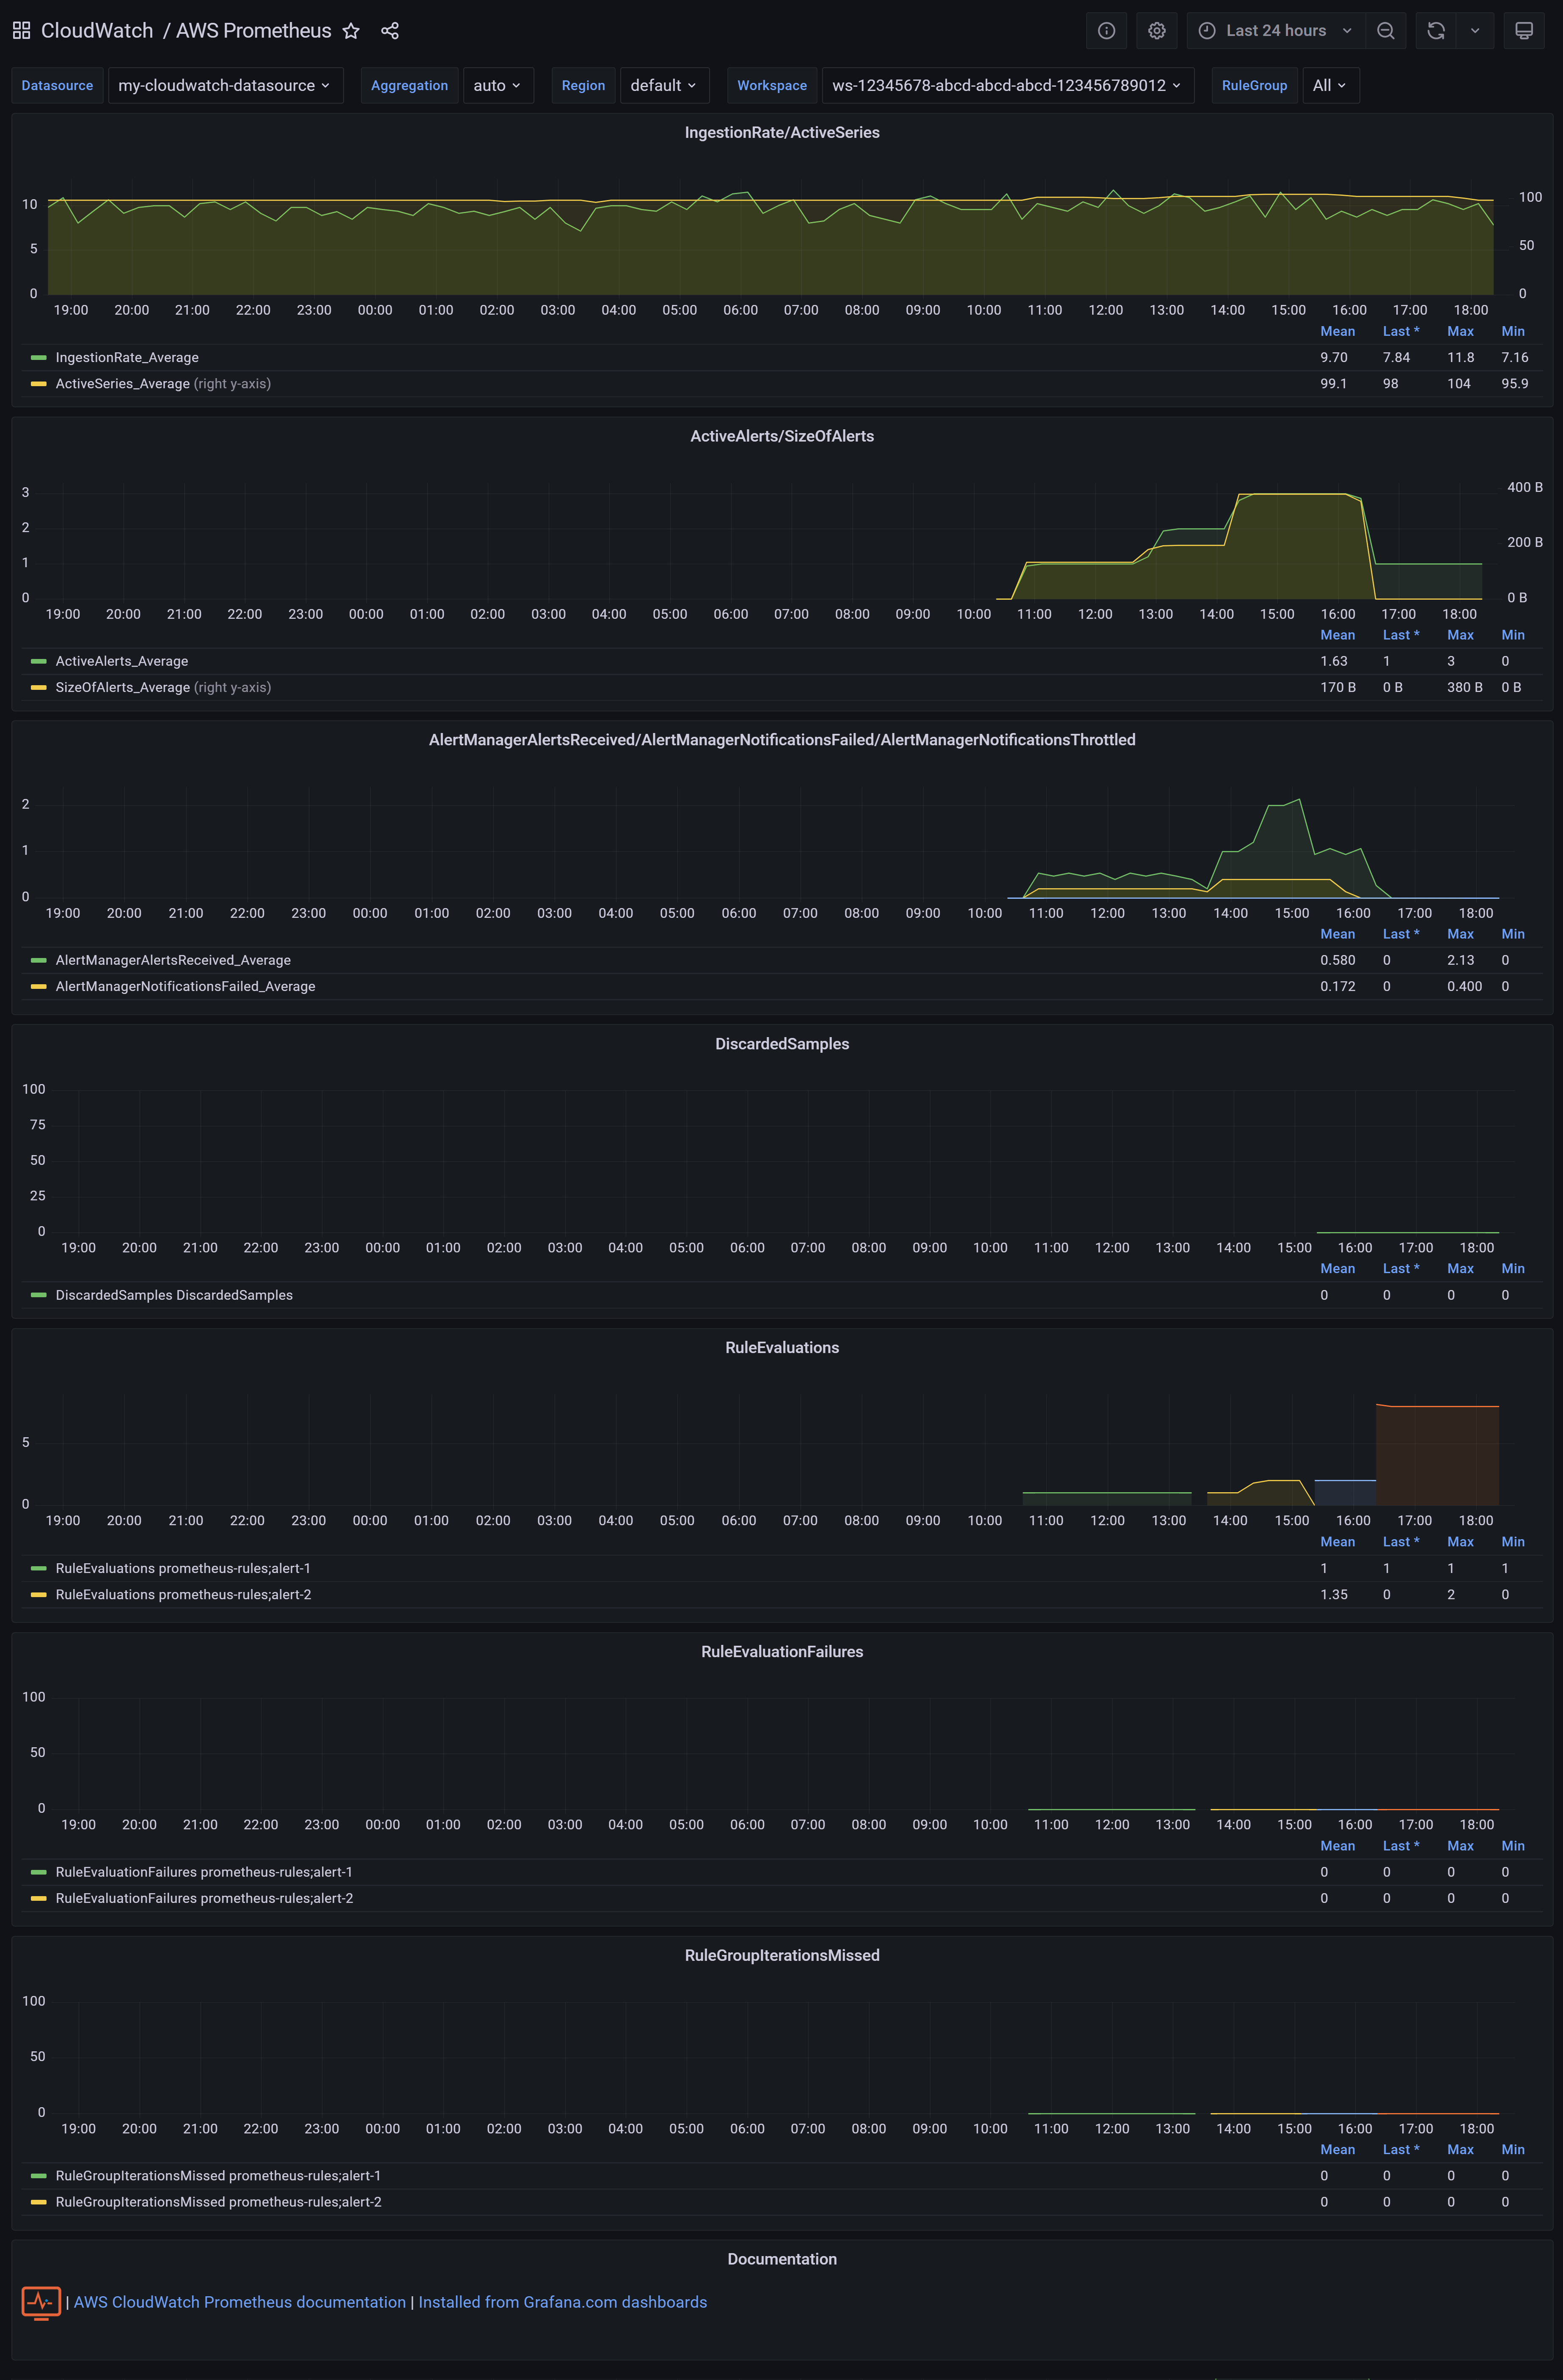Sort IngestionRate legend by Mean

coord(1338,331)
